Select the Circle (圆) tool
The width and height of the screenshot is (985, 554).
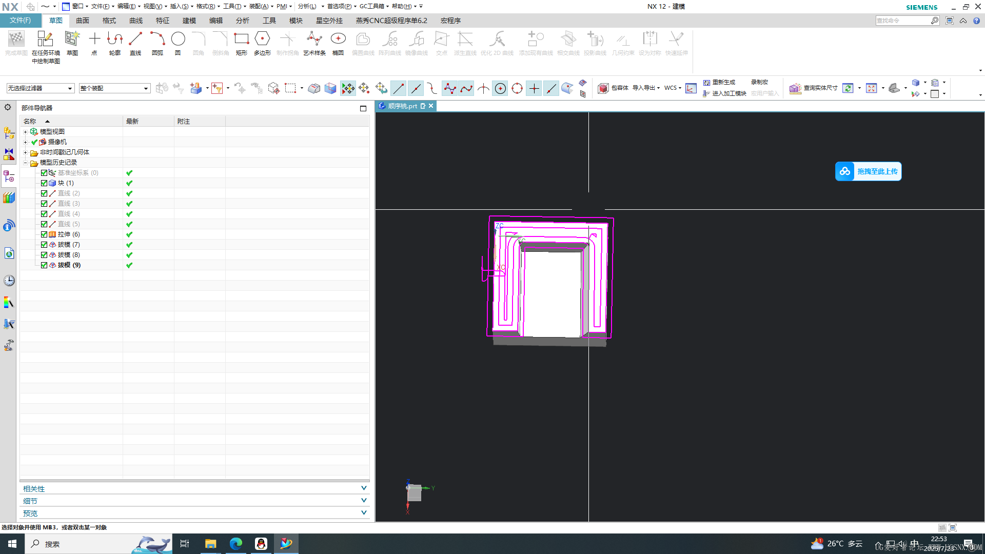point(178,44)
